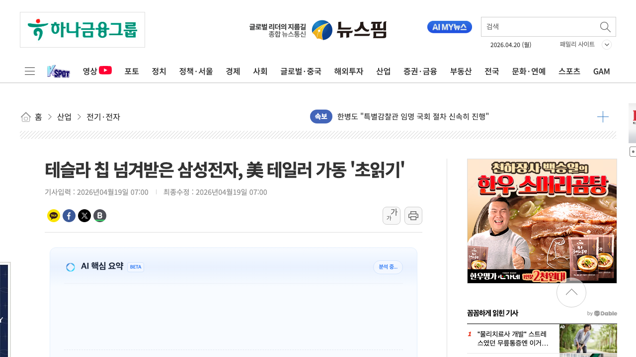Open GAM menu item

click(x=602, y=71)
